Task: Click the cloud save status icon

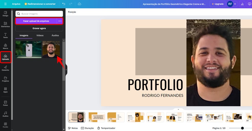Action: point(79,4)
